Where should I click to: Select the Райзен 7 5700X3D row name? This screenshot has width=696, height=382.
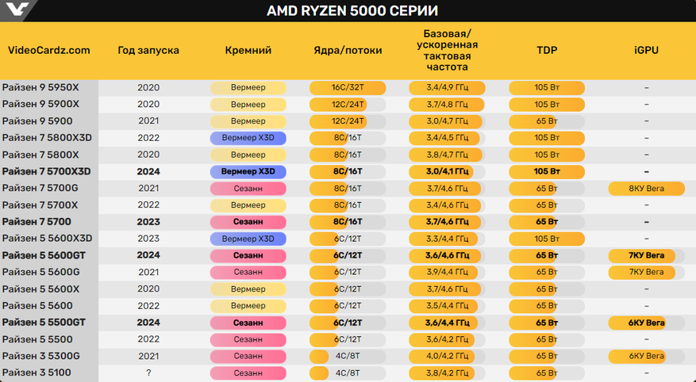(46, 172)
